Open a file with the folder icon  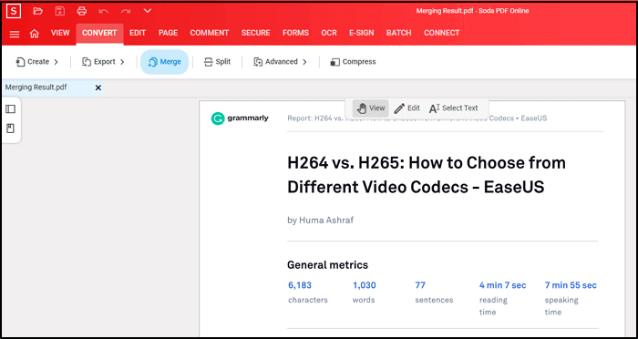pos(38,11)
